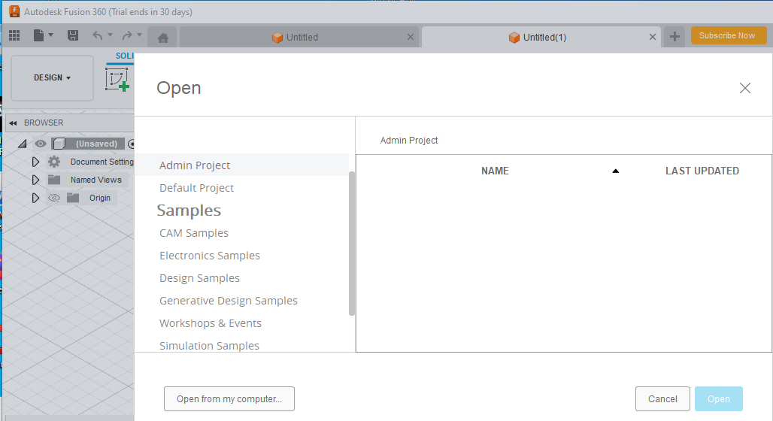This screenshot has height=421, width=773.
Task: Select the Create Sketch tool icon
Action: 117,80
